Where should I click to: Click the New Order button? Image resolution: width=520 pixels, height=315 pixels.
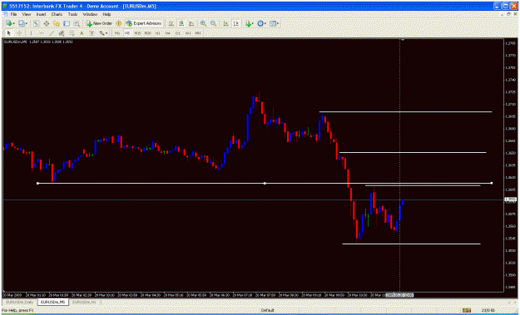coord(99,23)
